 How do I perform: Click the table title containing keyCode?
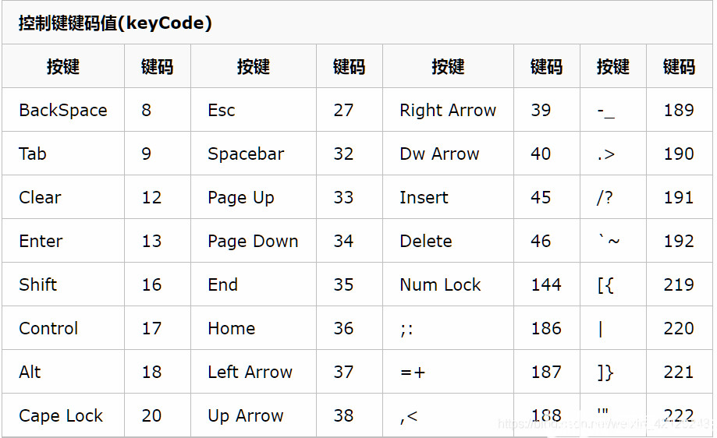click(x=115, y=23)
